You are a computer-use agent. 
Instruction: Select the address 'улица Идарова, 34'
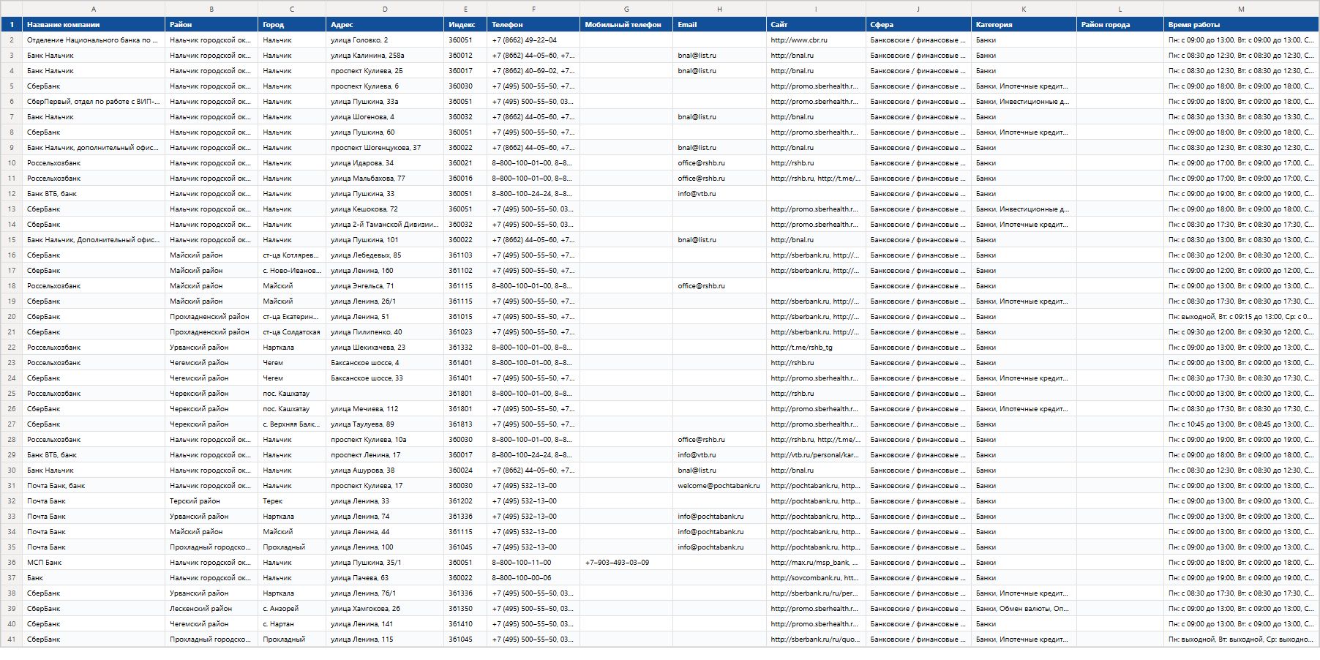[x=385, y=163]
